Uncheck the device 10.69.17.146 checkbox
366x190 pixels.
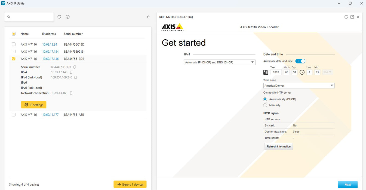pos(14,59)
